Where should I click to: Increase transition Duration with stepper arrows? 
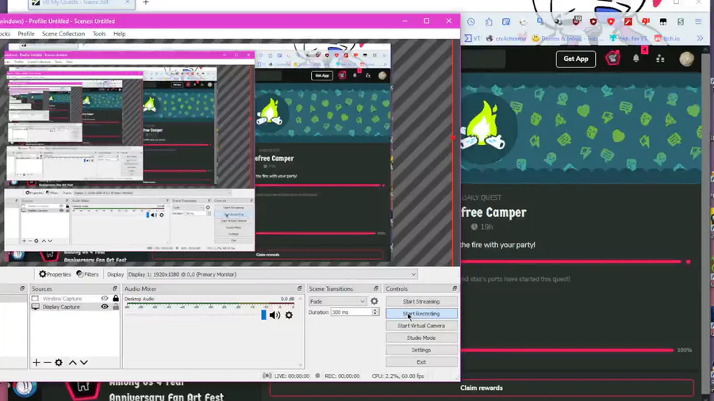coord(374,311)
